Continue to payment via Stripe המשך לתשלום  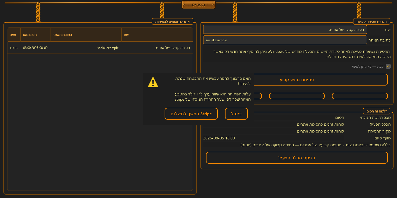point(191,114)
